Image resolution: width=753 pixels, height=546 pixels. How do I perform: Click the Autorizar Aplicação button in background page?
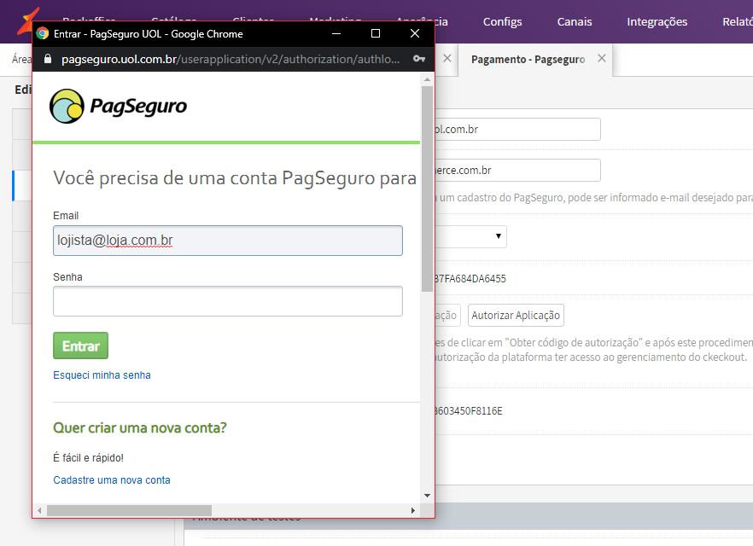click(x=516, y=315)
